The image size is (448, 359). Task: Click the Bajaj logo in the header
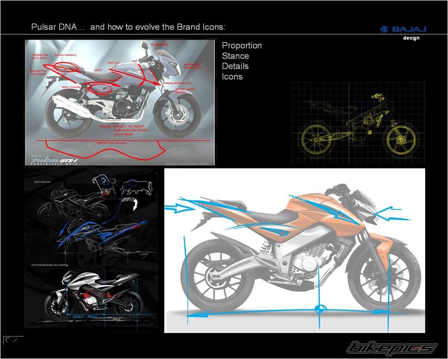click(x=403, y=29)
